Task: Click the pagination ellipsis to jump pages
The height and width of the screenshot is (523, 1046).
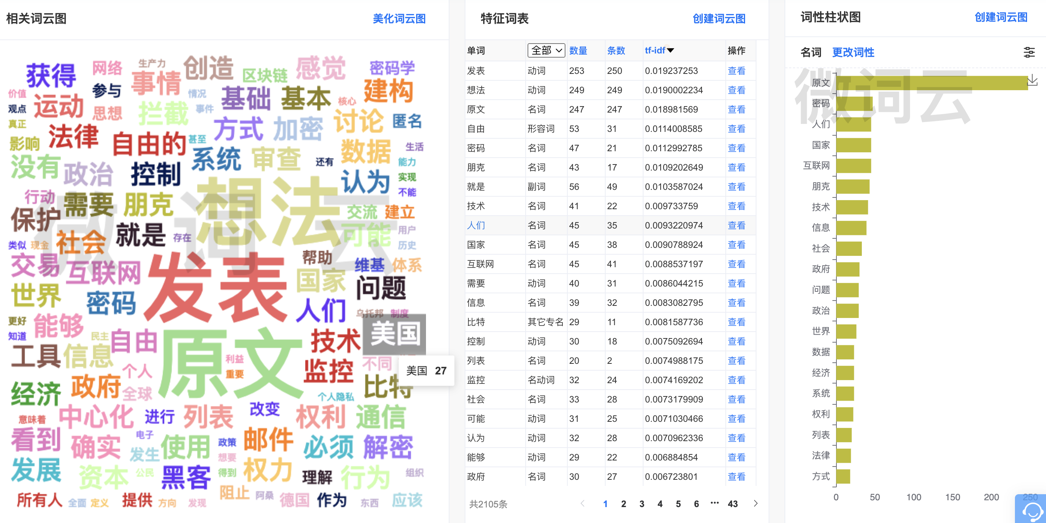Action: pos(714,503)
